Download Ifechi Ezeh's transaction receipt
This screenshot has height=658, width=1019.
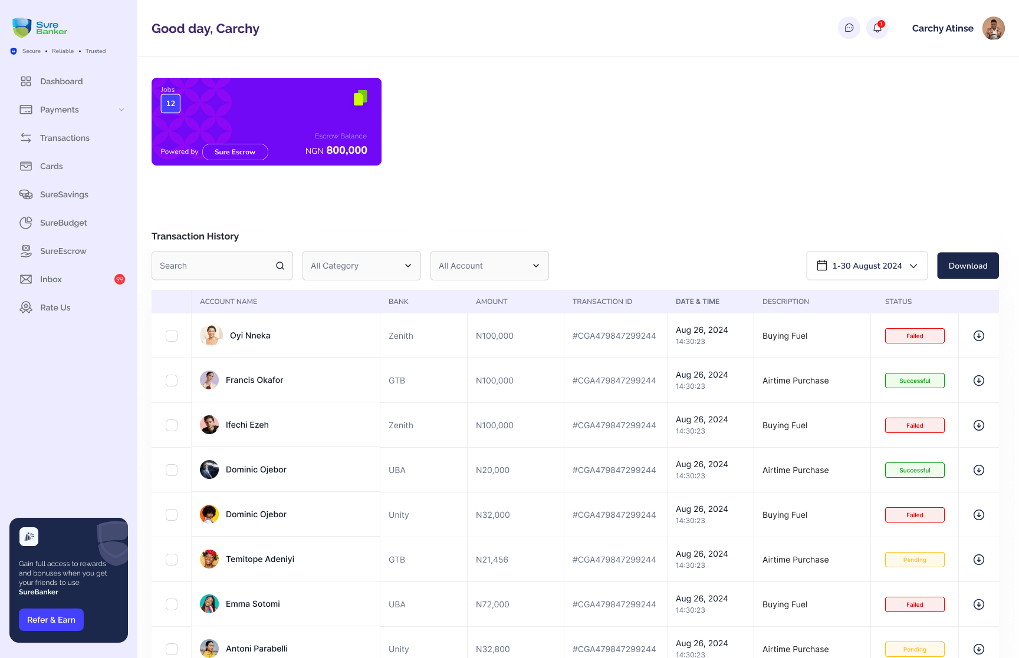point(979,425)
